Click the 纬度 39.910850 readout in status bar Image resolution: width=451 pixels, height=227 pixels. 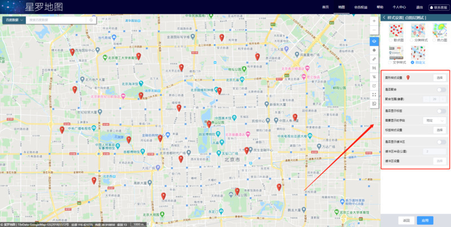coord(105,225)
